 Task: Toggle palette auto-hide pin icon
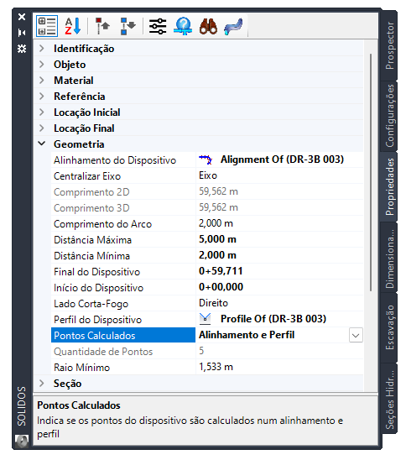click(22, 33)
